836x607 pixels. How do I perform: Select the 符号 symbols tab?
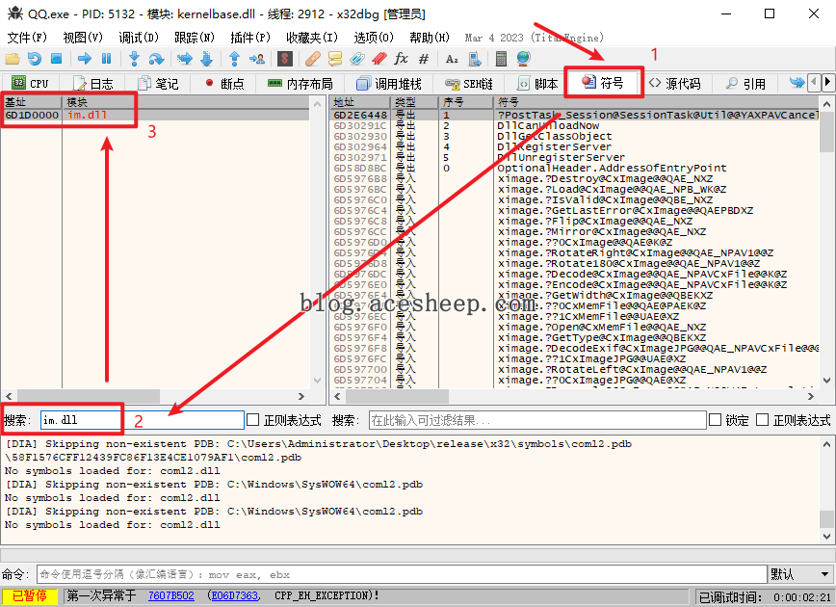tap(603, 83)
